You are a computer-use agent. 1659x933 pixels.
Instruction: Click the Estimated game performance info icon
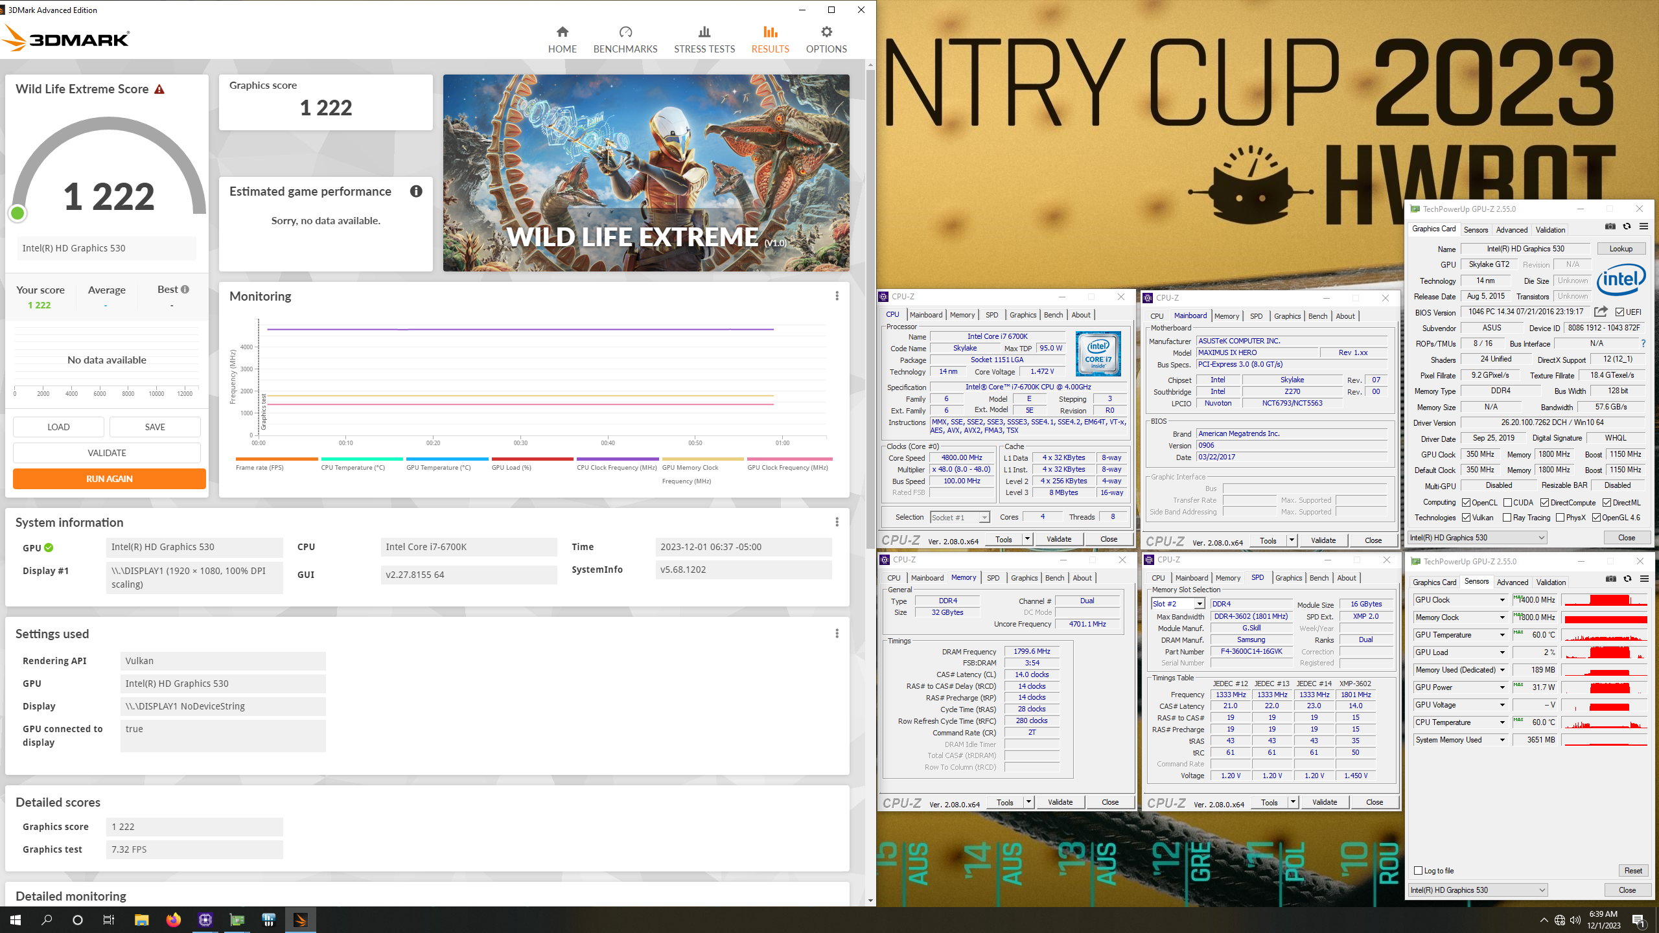point(416,191)
